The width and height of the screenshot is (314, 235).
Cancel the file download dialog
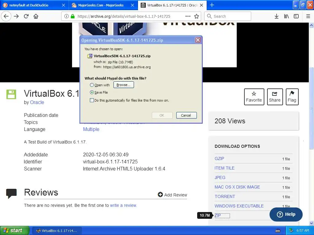pyautogui.click(x=186, y=115)
